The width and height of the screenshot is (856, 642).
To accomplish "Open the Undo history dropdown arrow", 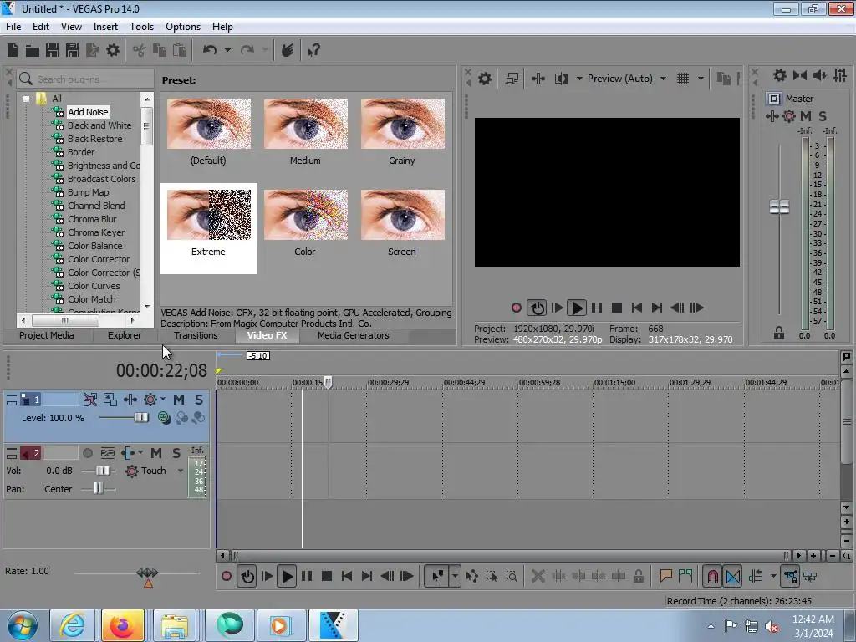I will (x=227, y=50).
